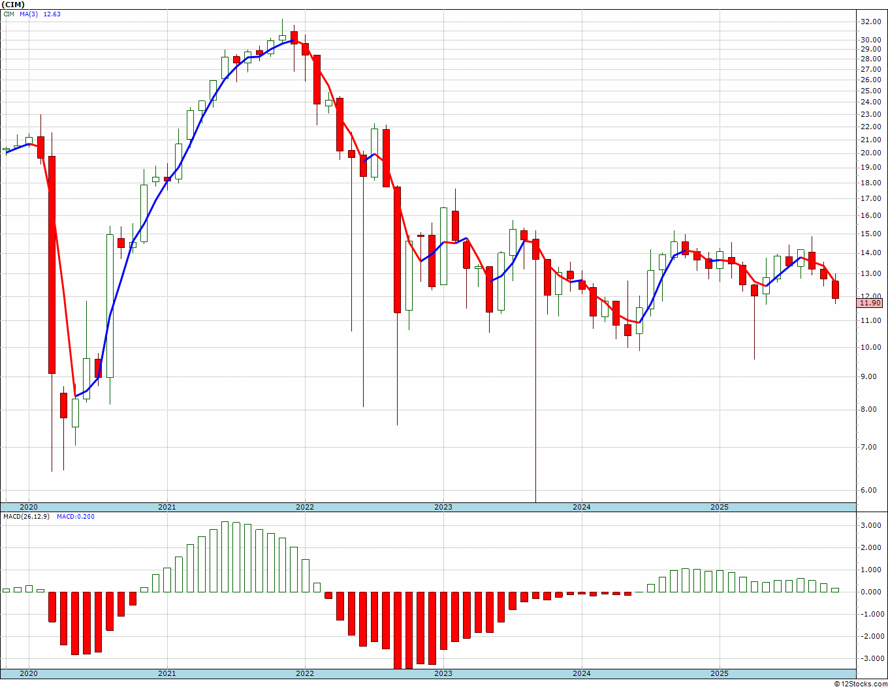Select the "14.00" price axis label

(870, 253)
